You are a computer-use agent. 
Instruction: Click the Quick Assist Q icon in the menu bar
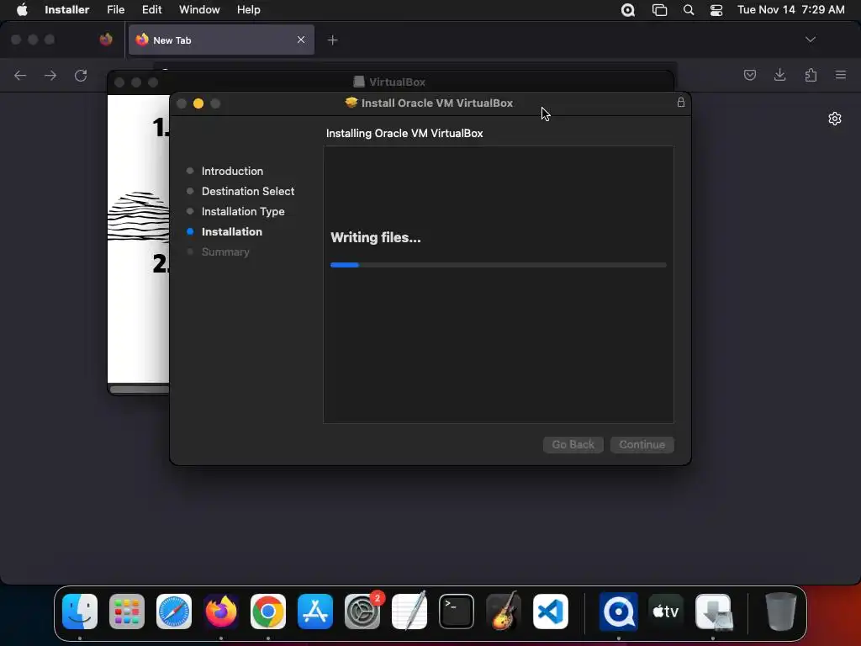coord(627,10)
